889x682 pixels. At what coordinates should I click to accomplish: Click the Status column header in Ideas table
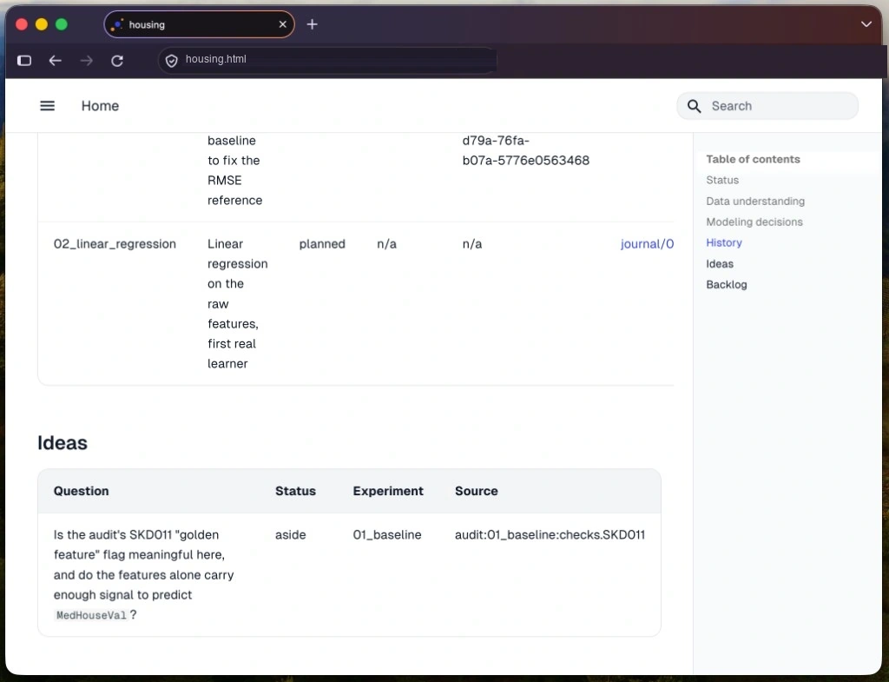pyautogui.click(x=295, y=492)
